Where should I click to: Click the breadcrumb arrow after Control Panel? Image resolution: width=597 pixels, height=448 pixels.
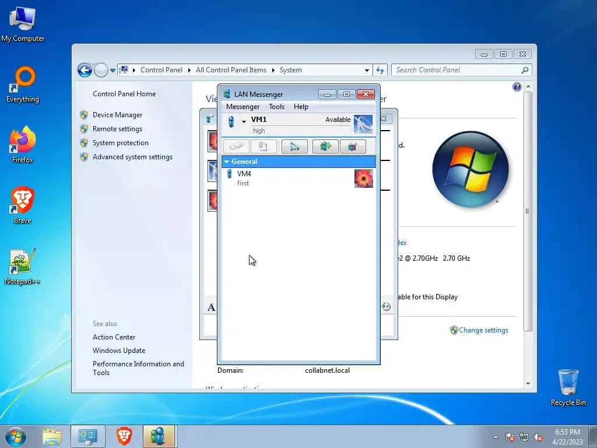click(189, 71)
